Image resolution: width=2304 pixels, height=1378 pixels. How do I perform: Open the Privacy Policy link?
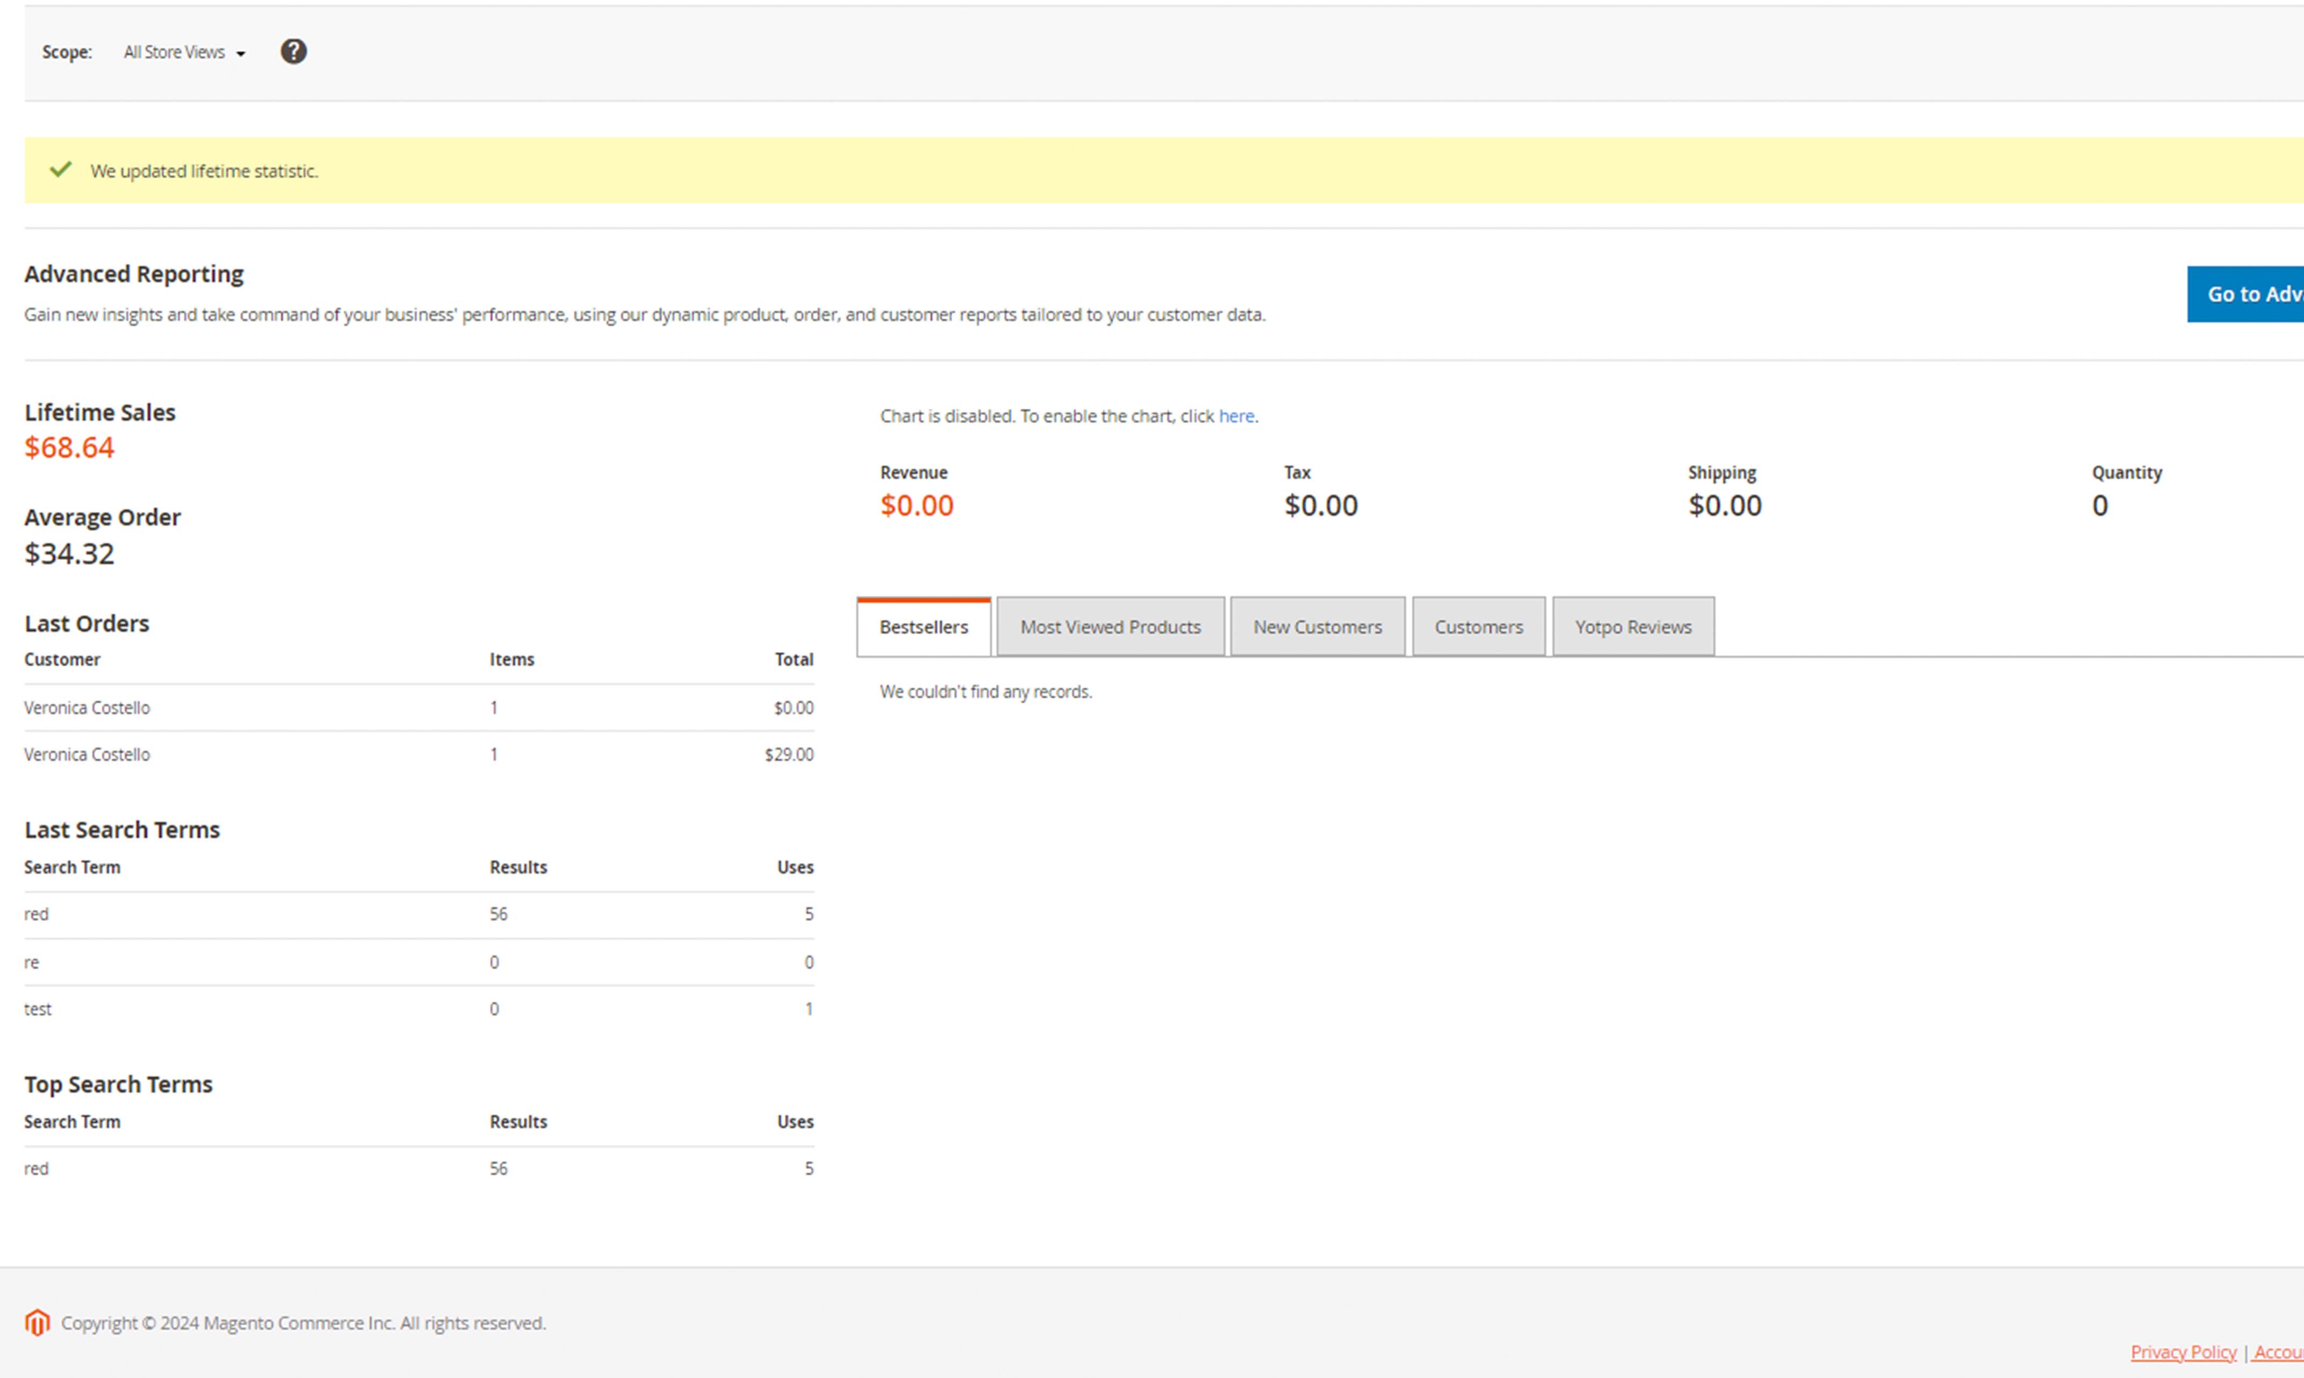click(x=2183, y=1352)
